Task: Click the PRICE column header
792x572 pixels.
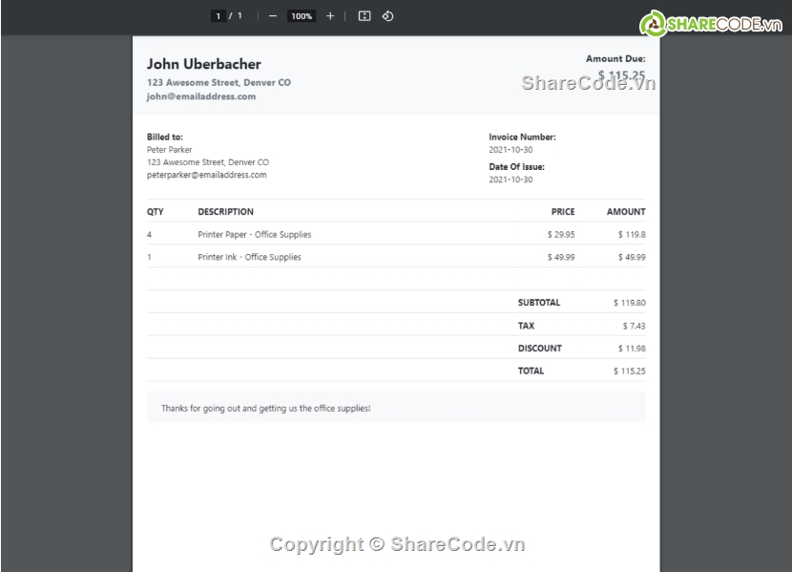Action: 563,212
